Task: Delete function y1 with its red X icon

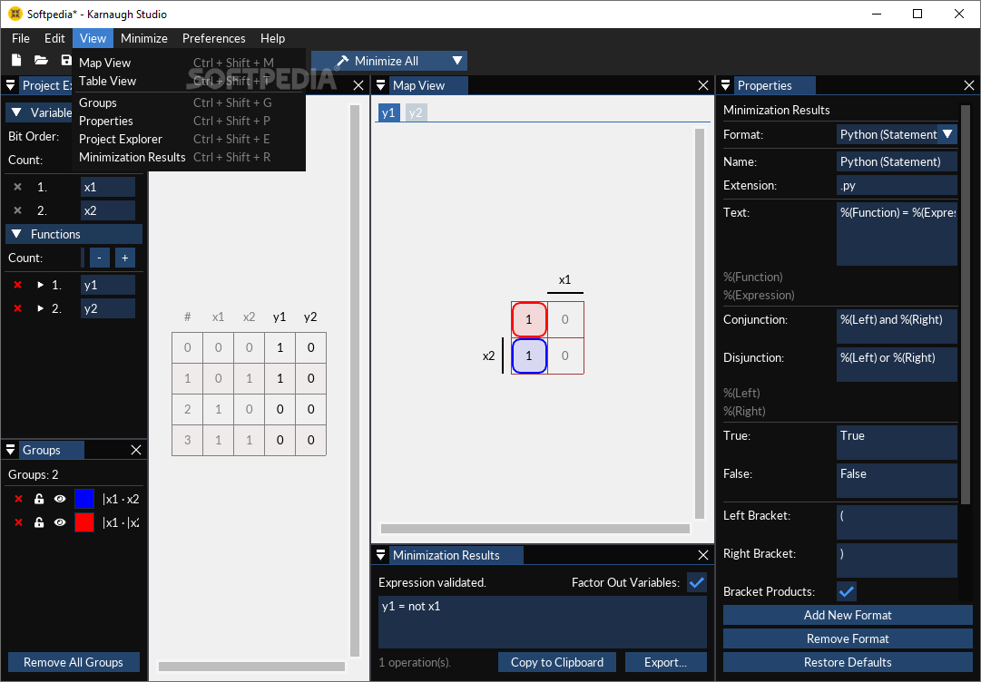Action: [x=17, y=285]
